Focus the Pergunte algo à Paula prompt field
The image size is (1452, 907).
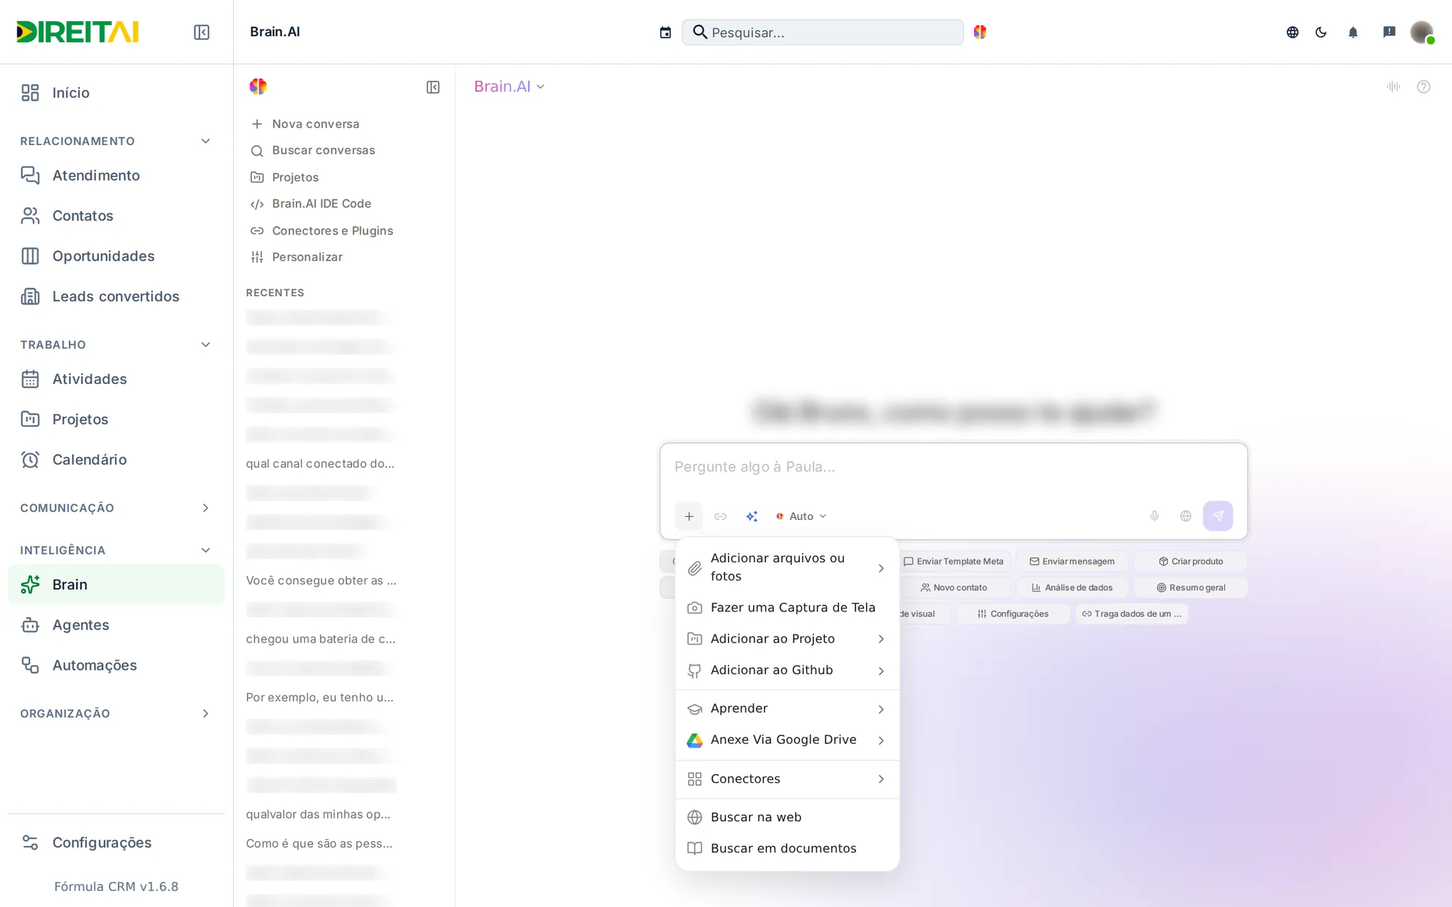(953, 467)
